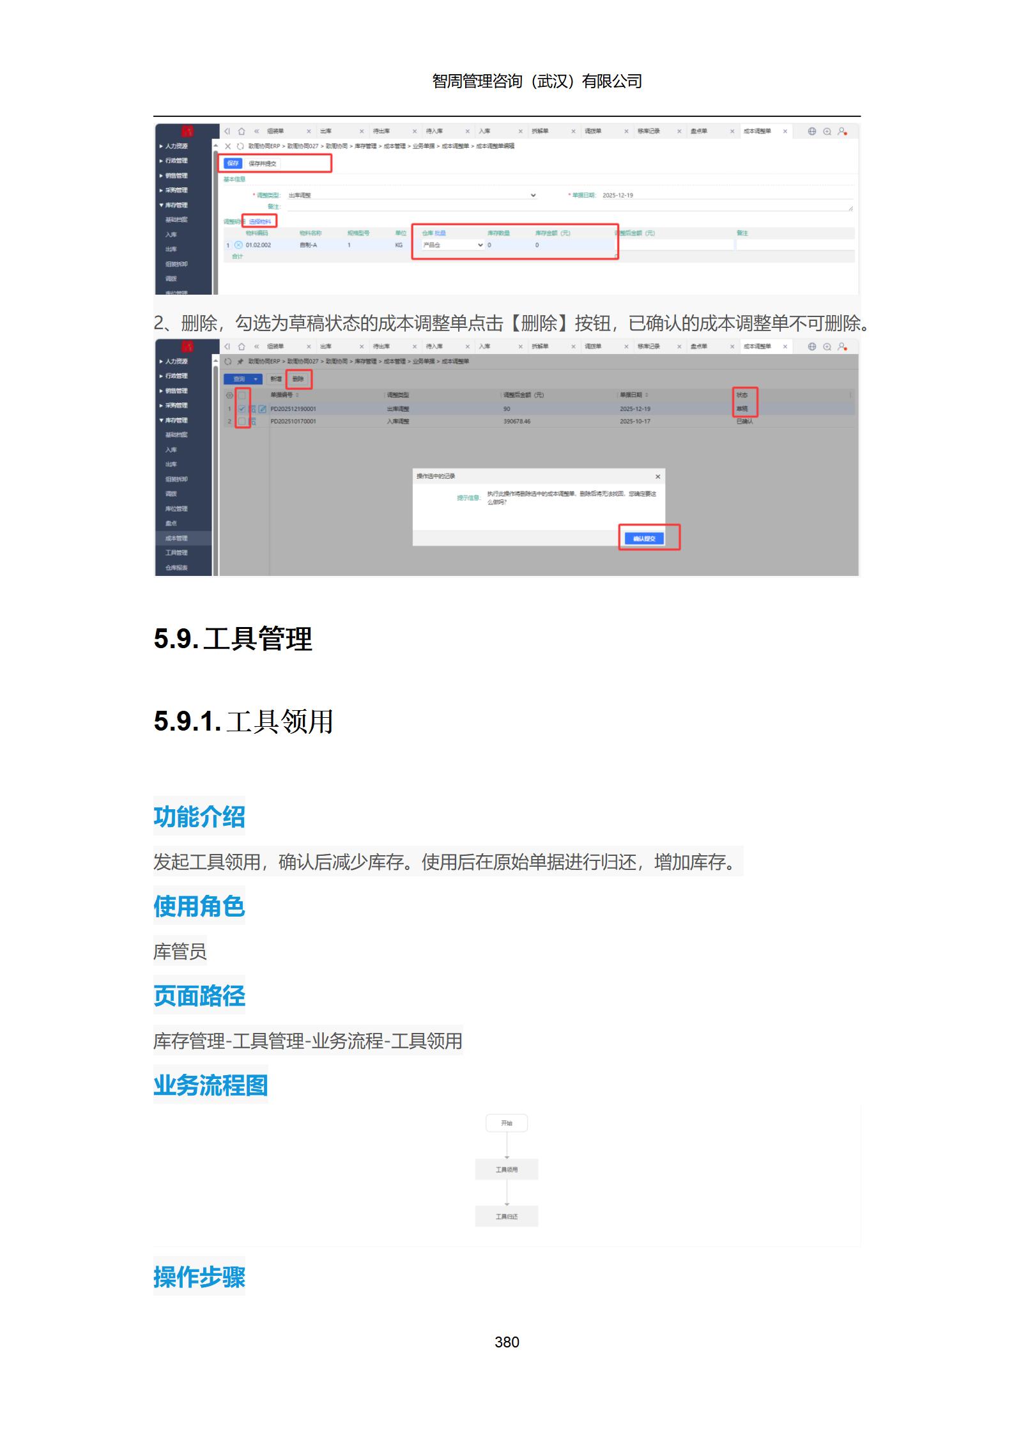Switch to the 盘点单 tab in the upper screenshot

coord(699,132)
